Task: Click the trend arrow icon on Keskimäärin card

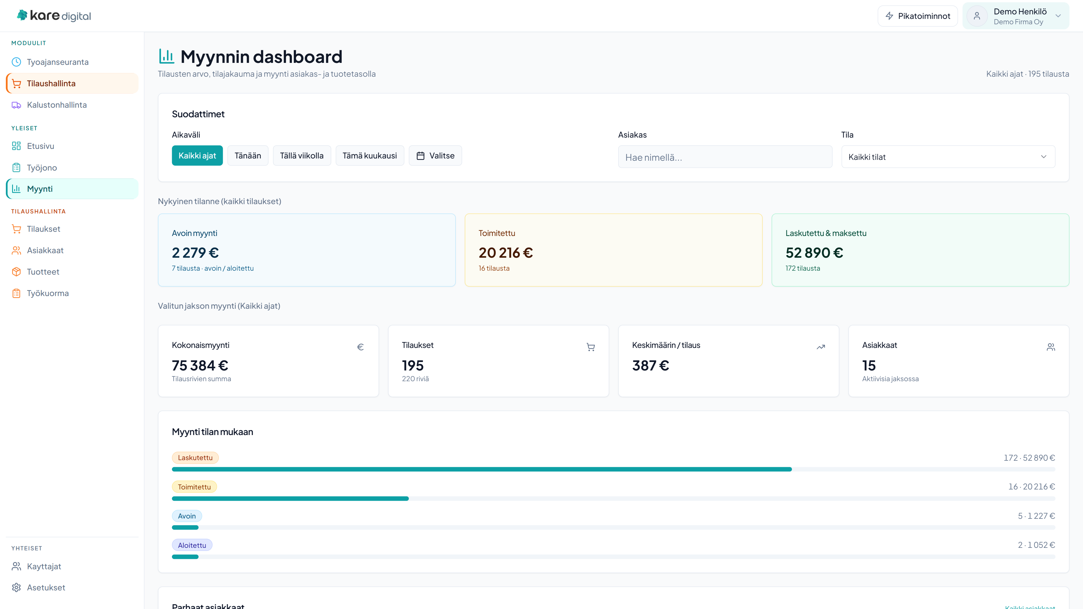Action: click(x=821, y=347)
